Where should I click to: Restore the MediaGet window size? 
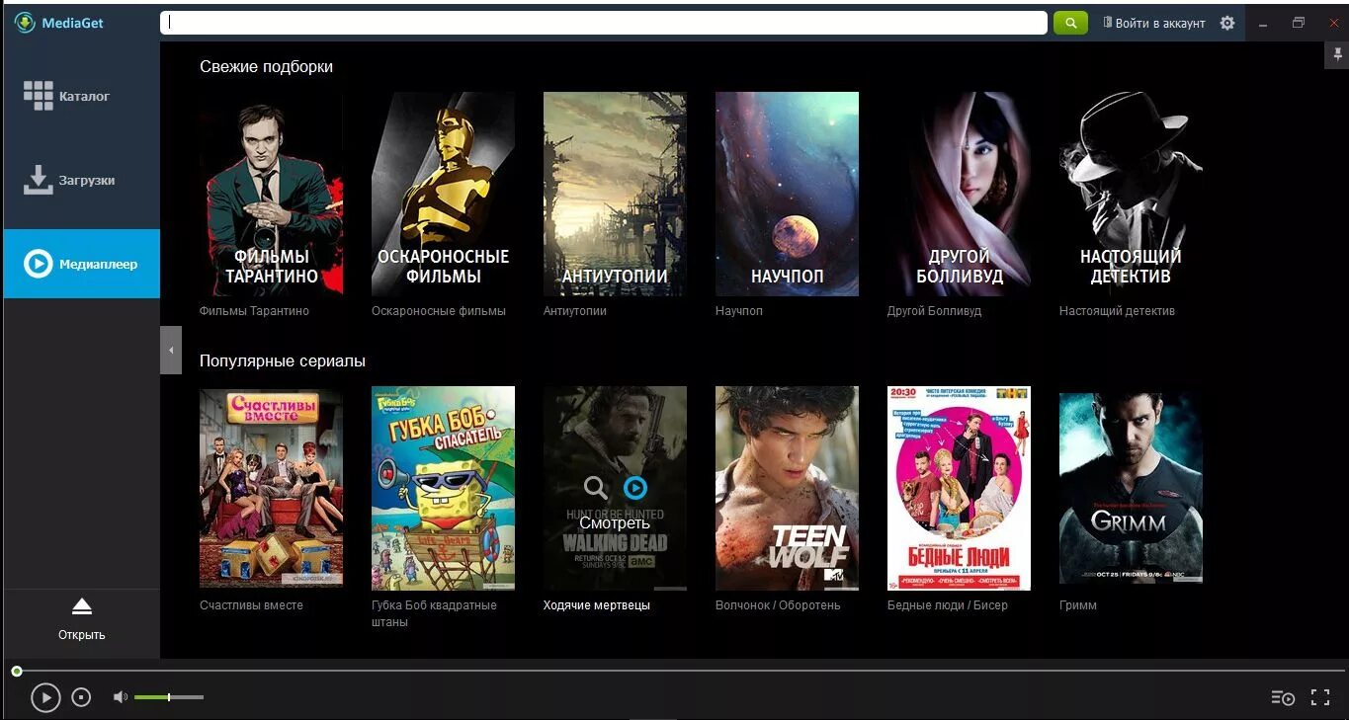pyautogui.click(x=1299, y=23)
